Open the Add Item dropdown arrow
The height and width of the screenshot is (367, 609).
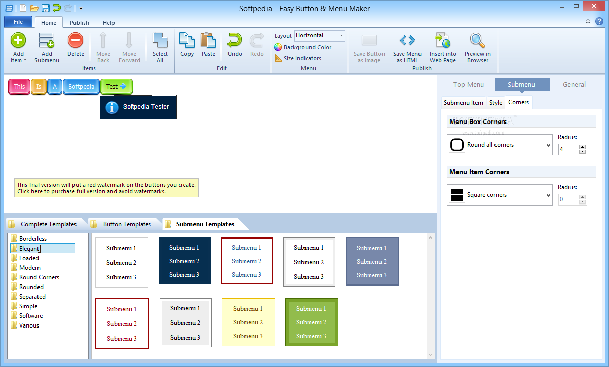(25, 60)
